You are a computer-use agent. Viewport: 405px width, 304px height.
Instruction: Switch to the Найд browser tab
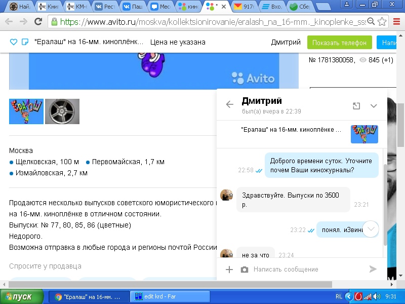21,7
